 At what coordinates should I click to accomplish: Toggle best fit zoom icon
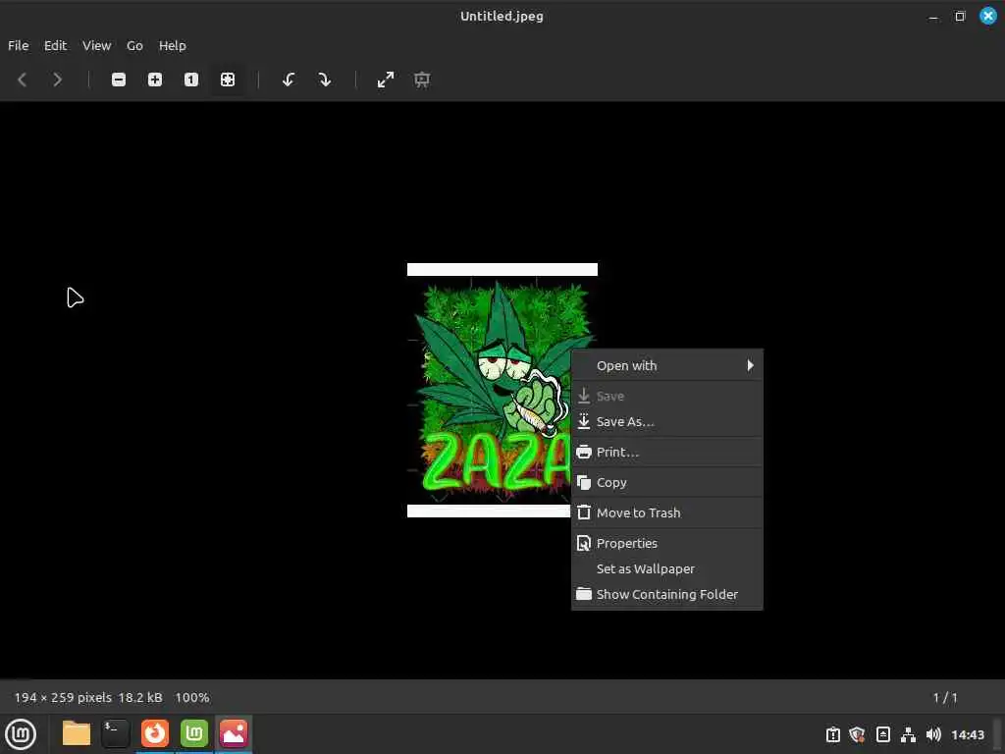coord(228,80)
